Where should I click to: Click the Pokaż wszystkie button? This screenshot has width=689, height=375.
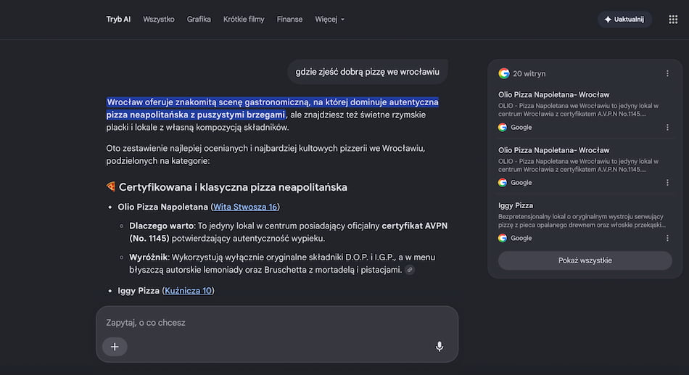pos(585,260)
